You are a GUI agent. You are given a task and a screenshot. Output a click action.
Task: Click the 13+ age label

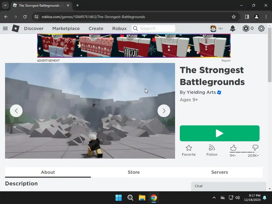(221, 28)
